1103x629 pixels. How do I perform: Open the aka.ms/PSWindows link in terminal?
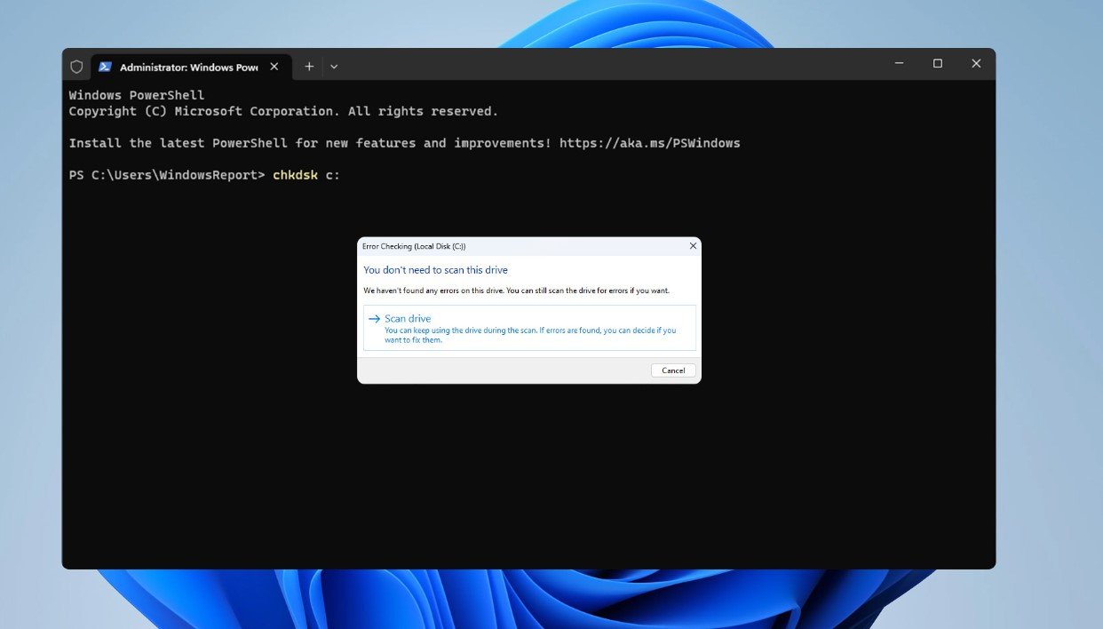coord(649,143)
